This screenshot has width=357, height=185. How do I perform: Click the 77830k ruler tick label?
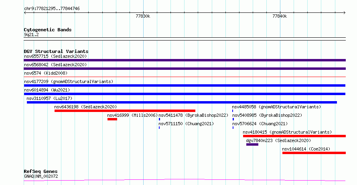pyautogui.click(x=143, y=16)
